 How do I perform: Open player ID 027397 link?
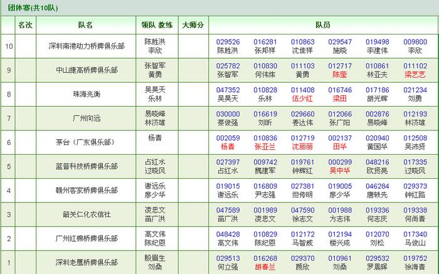tap(228, 162)
